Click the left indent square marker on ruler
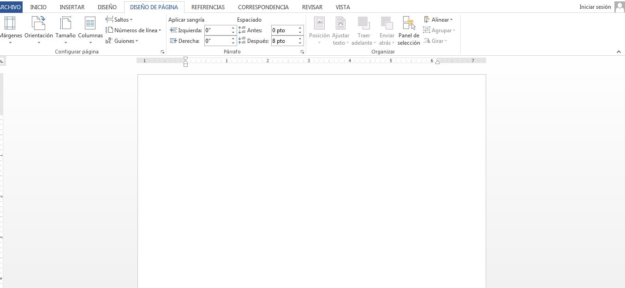Screen dimensions: 625x288 (x=185, y=65)
